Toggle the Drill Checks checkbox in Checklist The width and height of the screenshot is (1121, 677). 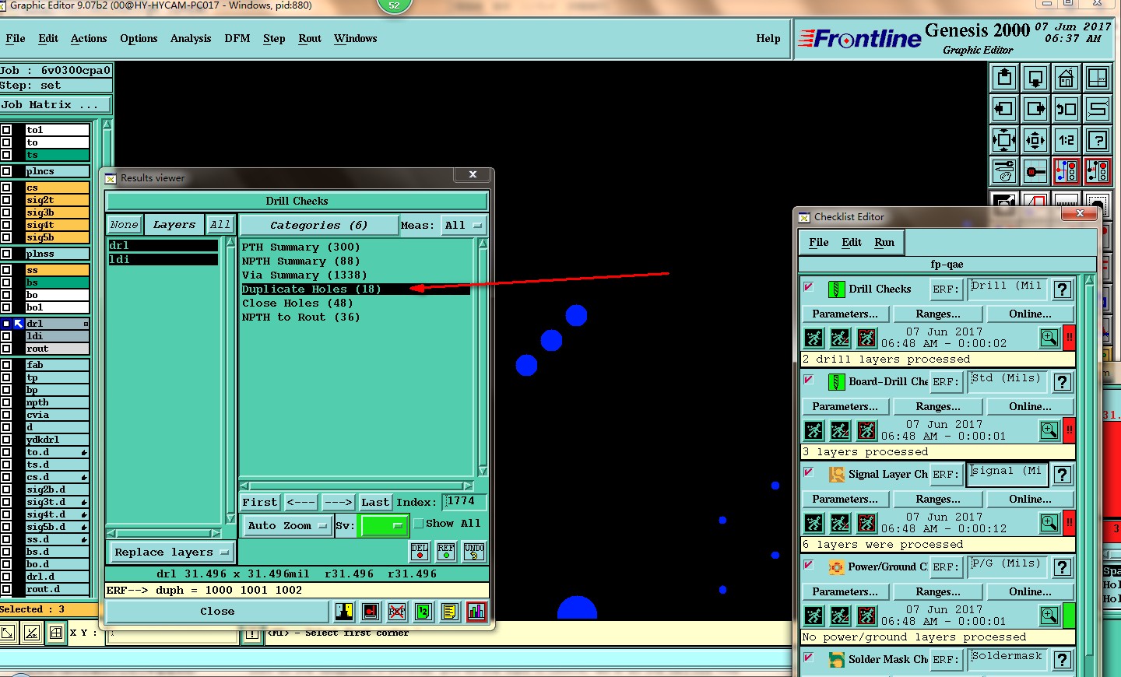(x=809, y=287)
